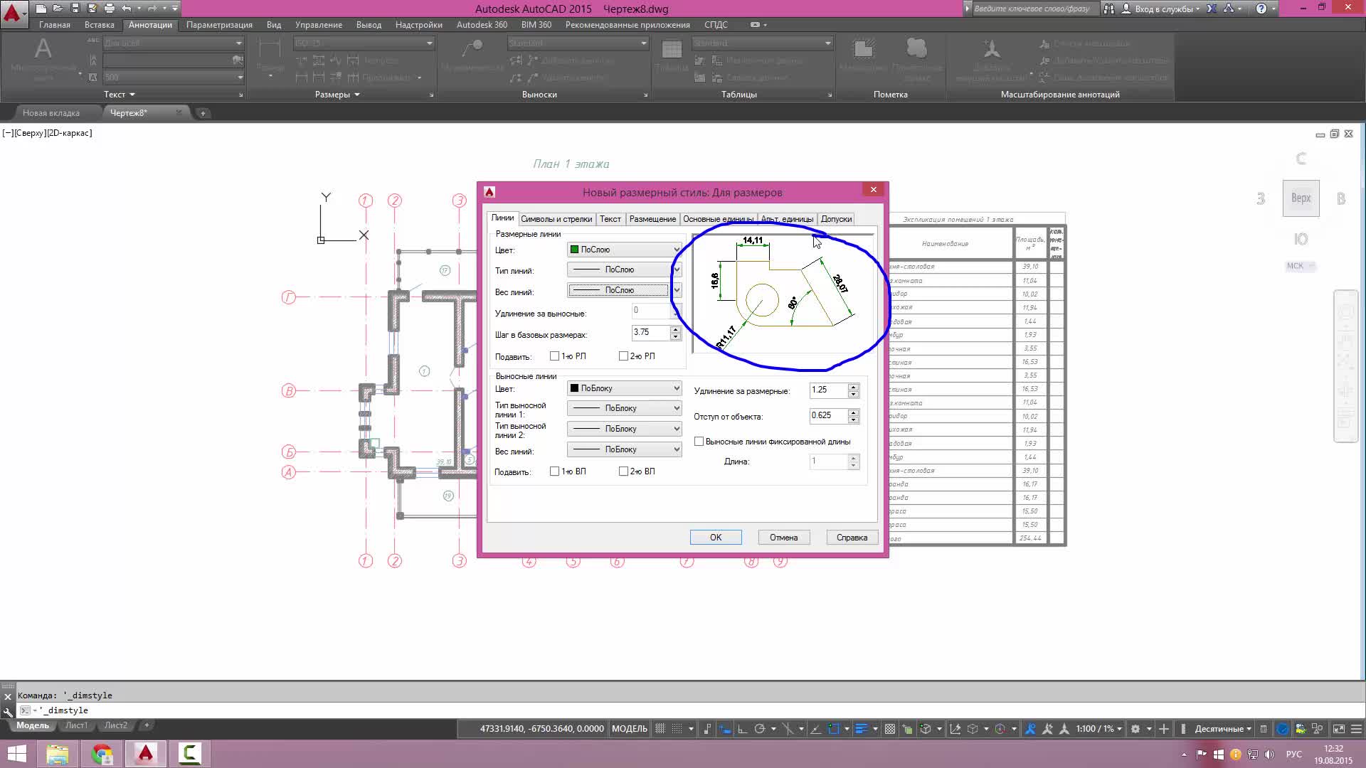Open extension lines Вес линий dropdown

coord(624,449)
